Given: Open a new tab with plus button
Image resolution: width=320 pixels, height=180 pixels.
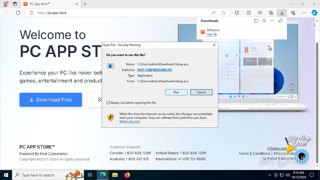Looking at the screenshot, I should pos(85,4).
